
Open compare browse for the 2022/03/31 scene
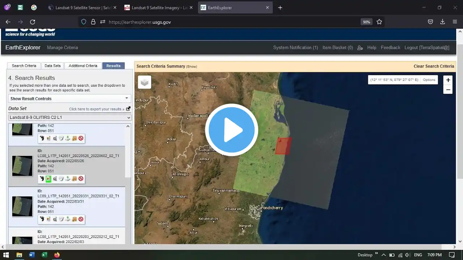[55, 219]
